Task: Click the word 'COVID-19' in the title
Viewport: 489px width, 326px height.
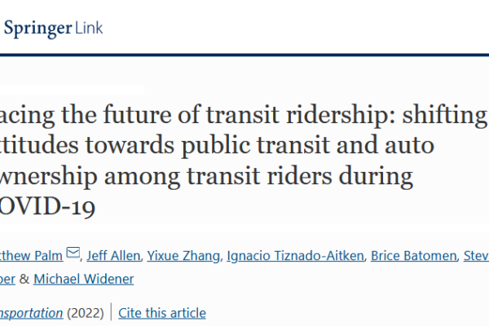Action: tap(47, 206)
